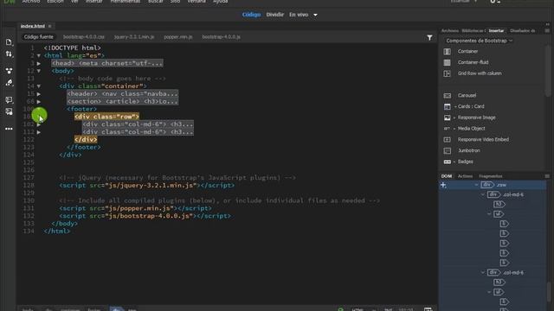Open the three-dots toolbar customization
554x311 pixels.
9,129
